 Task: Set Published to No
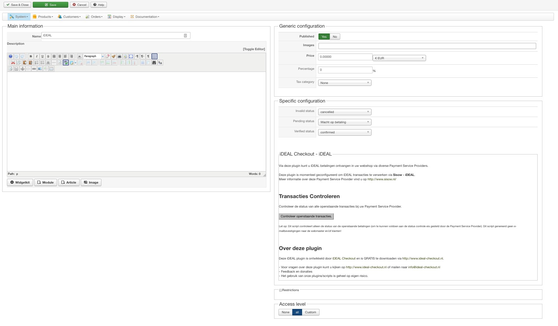pos(335,37)
